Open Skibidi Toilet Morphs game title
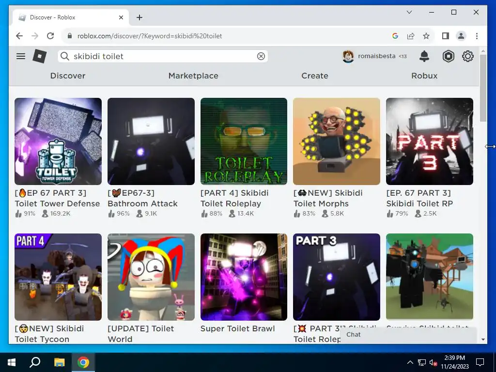 point(328,198)
